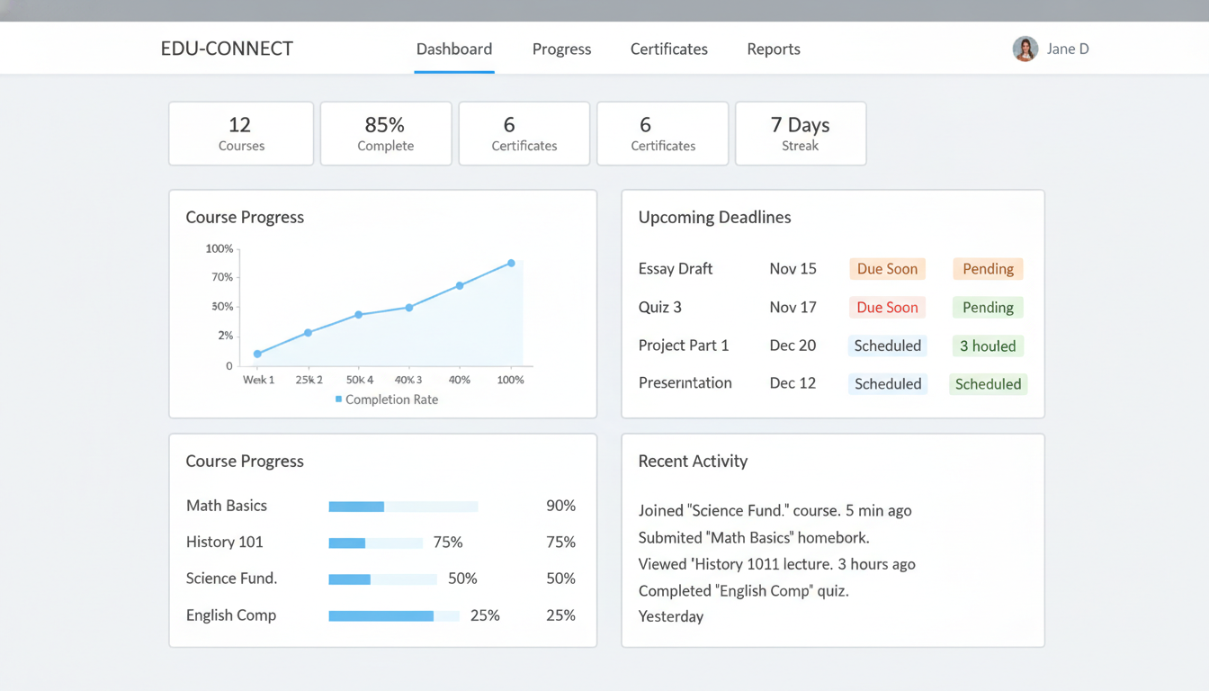
Task: Click the "3 houled" badge
Action: (x=988, y=345)
